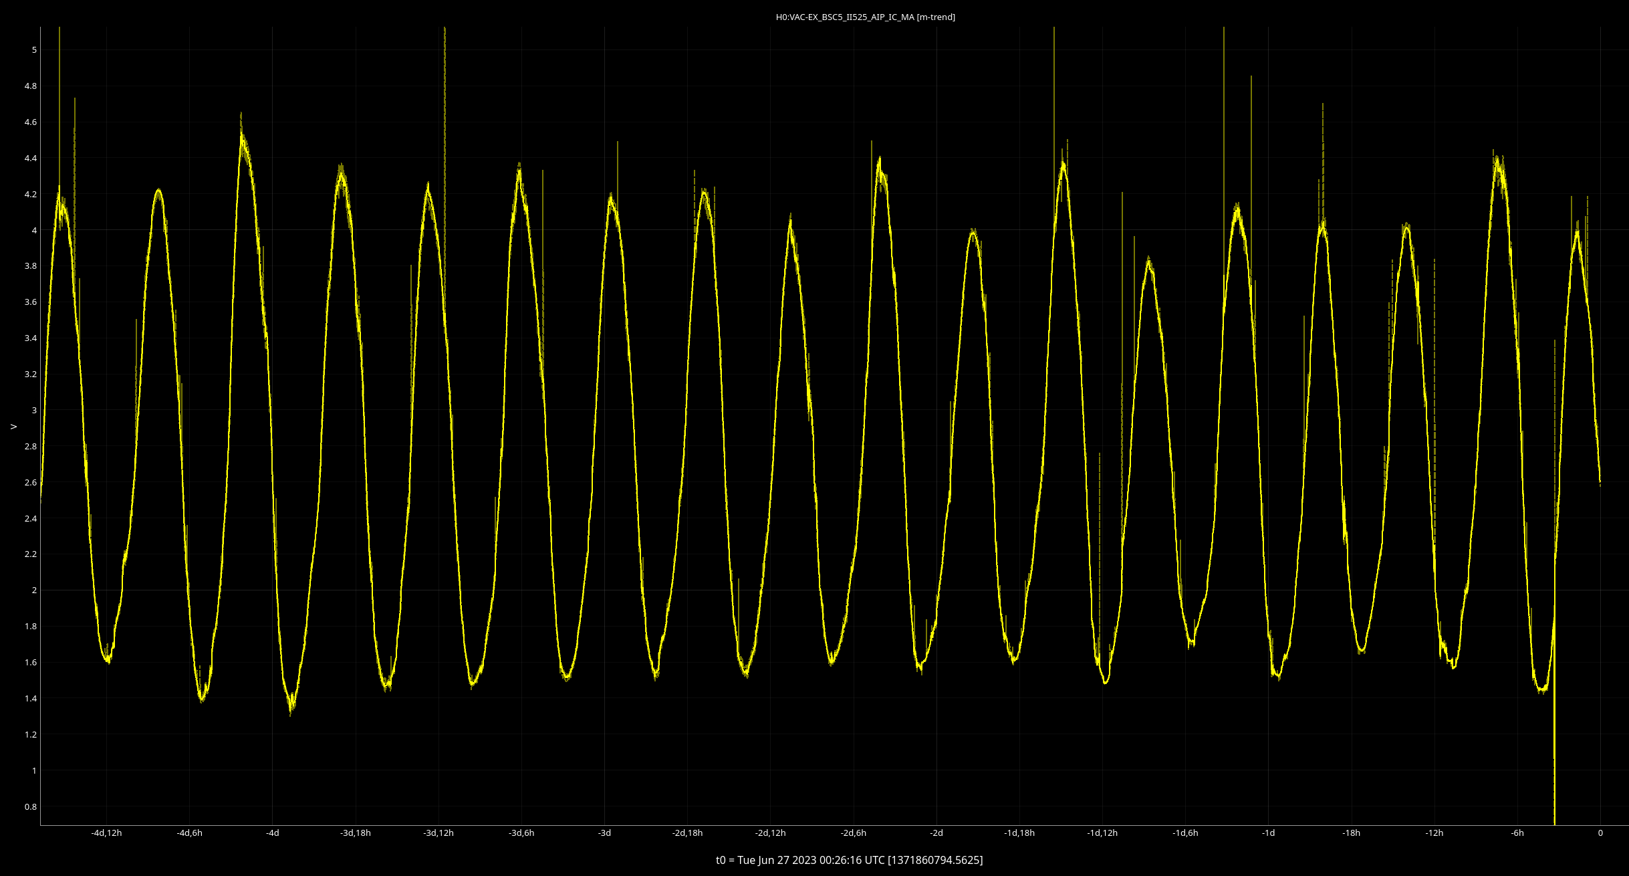Click the -3d,18h x-axis tick label
Viewport: 1629px width, 876px height.
point(356,833)
